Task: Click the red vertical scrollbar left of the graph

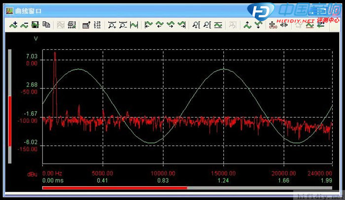Action: click(x=9, y=121)
